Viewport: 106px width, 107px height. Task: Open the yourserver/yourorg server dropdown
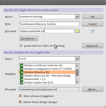[77, 17]
